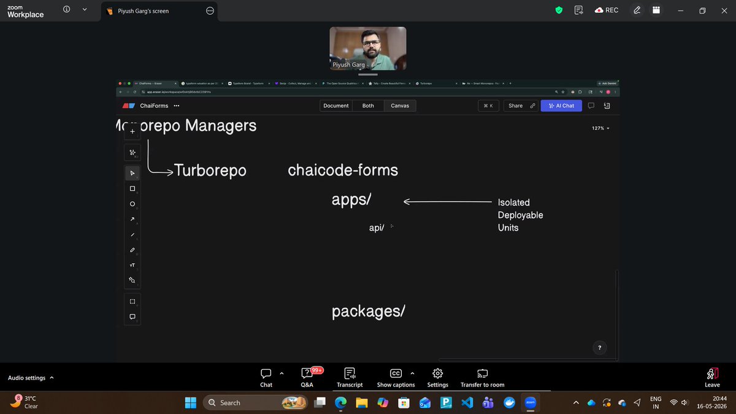Screen dimensions: 736x414
Task: Open command palette ⌘K button
Action: click(x=488, y=105)
